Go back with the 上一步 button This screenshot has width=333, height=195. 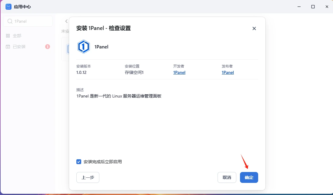tap(88, 177)
